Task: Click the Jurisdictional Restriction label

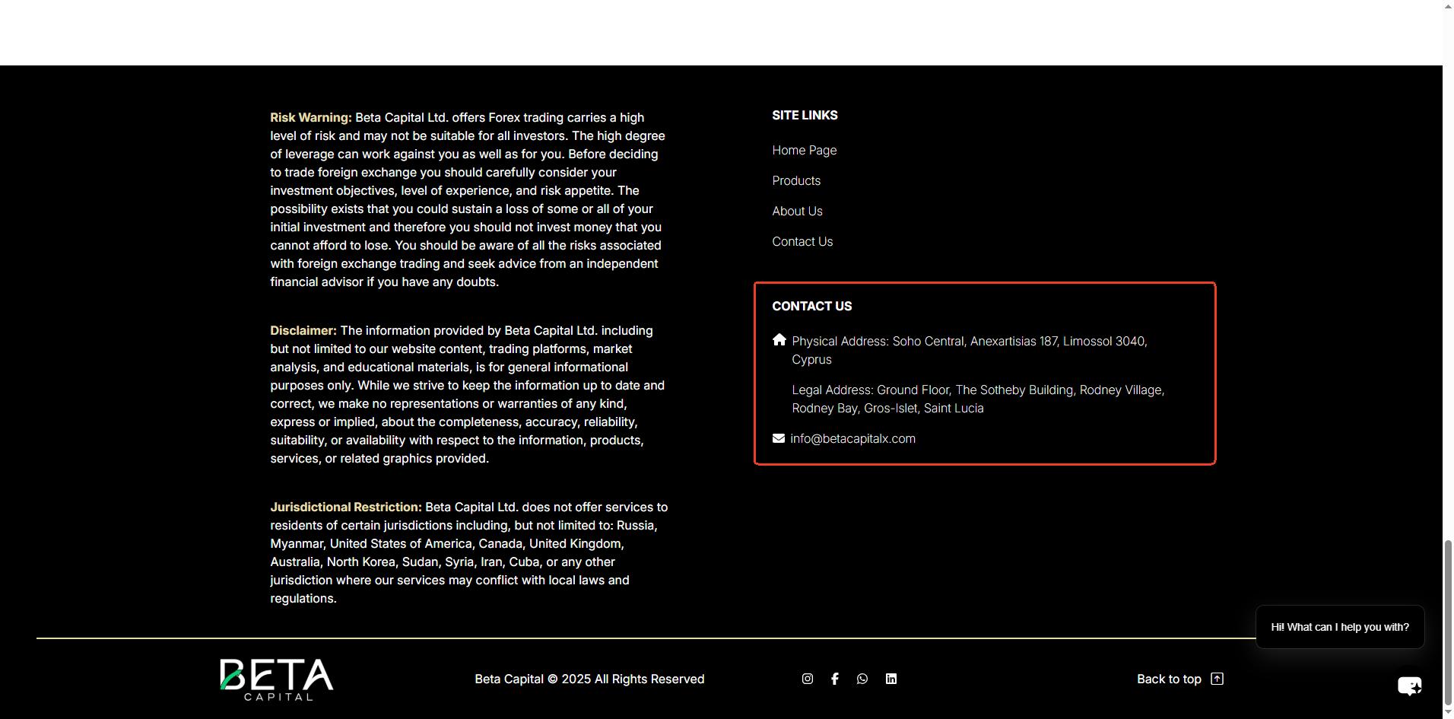Action: (x=346, y=507)
